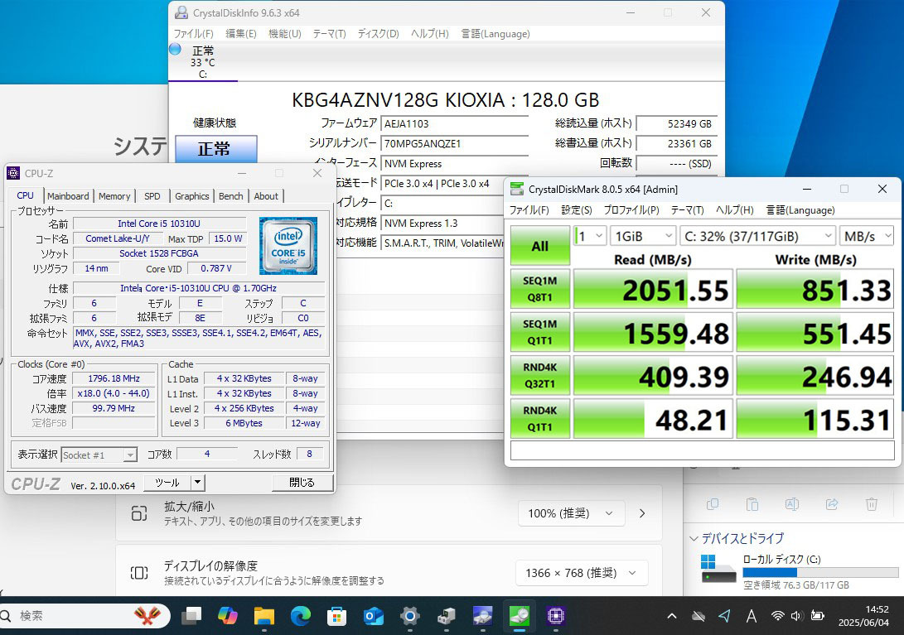This screenshot has height=635, width=904.
Task: Expand the ツール dropdown arrow in CPU-Z
Action: 198,483
